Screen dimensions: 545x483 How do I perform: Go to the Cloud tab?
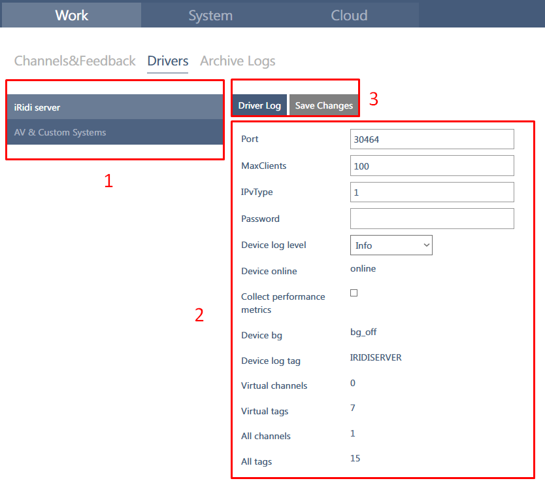349,15
